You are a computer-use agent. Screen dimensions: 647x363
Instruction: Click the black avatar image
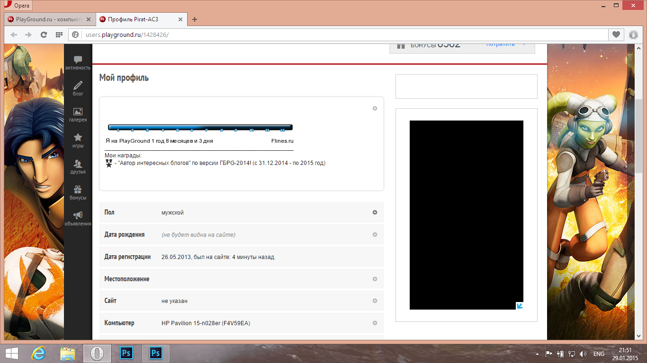[466, 215]
